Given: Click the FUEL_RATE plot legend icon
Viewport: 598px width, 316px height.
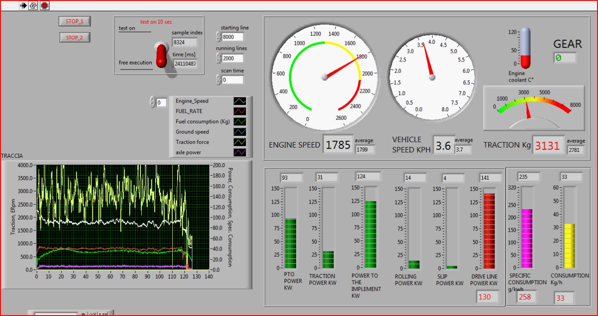Looking at the screenshot, I should pyautogui.click(x=240, y=112).
